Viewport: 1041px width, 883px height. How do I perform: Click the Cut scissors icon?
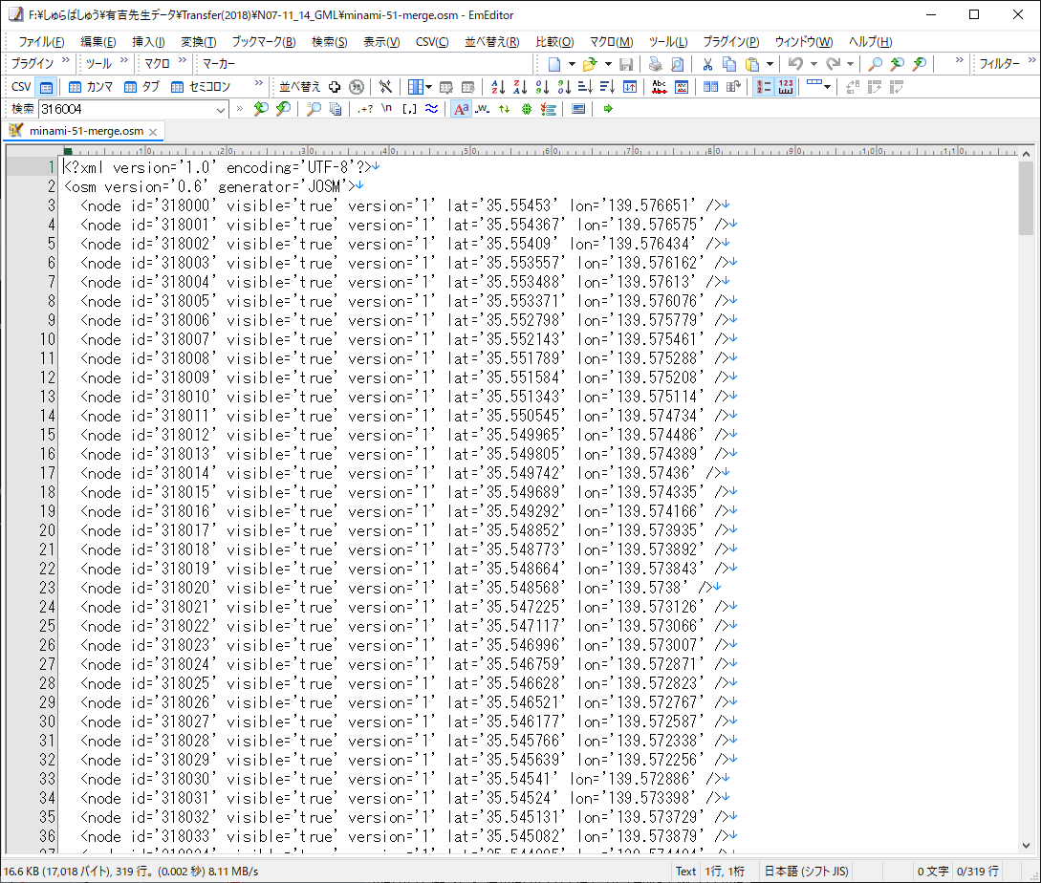pos(707,64)
